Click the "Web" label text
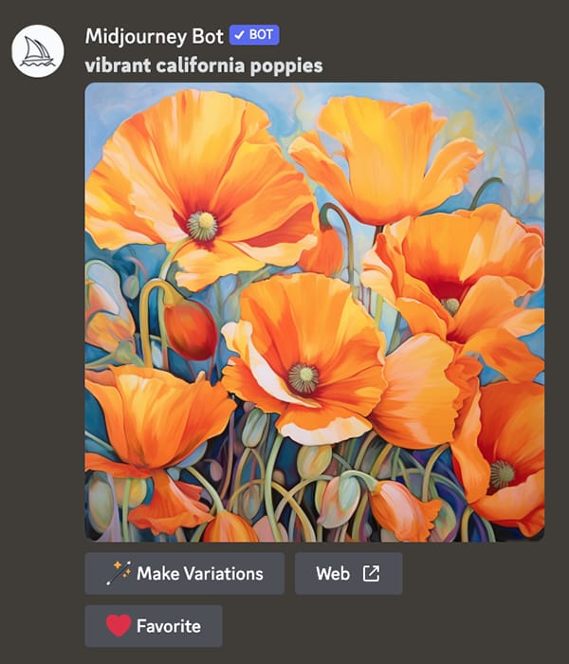 tap(333, 573)
